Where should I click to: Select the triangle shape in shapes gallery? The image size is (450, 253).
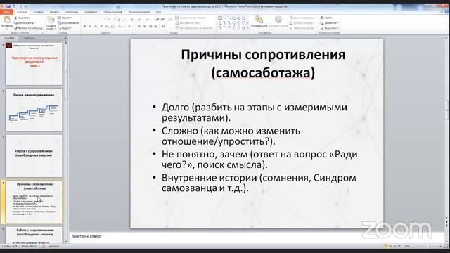pyautogui.click(x=220, y=23)
